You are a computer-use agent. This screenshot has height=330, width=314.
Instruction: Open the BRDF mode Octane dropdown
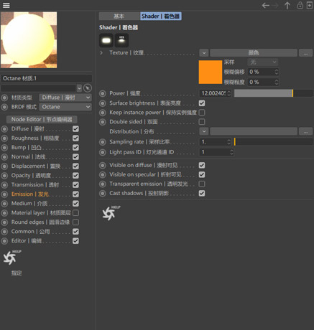pyautogui.click(x=65, y=107)
